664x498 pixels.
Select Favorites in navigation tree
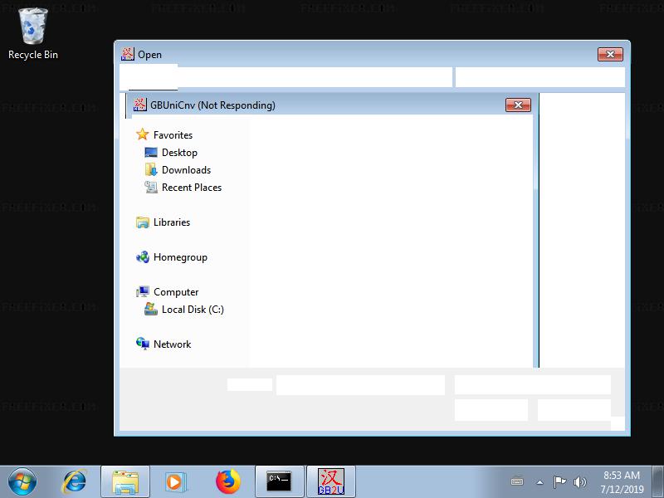click(x=173, y=134)
